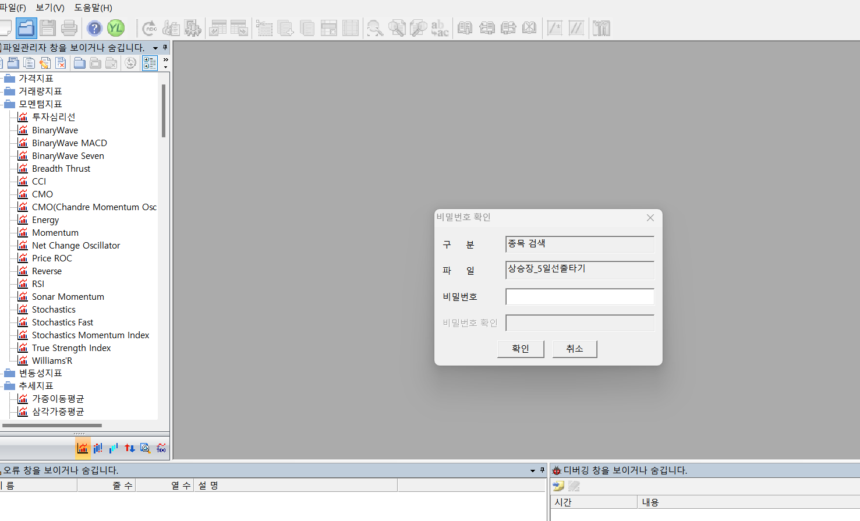Image resolution: width=860 pixels, height=521 pixels.
Task: Click the 비밀번호 input field
Action: point(579,297)
